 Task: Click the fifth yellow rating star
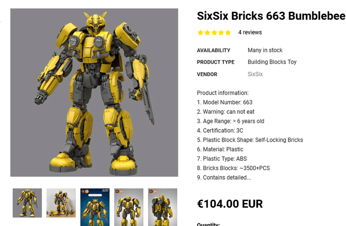(228, 33)
